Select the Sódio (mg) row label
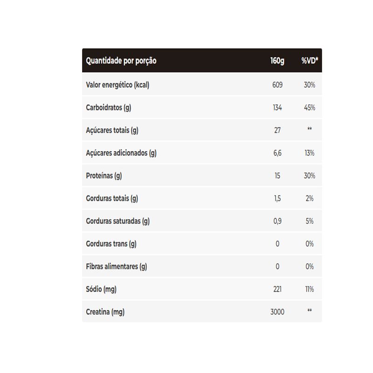Image resolution: width=373 pixels, height=373 pixels. coord(101,289)
